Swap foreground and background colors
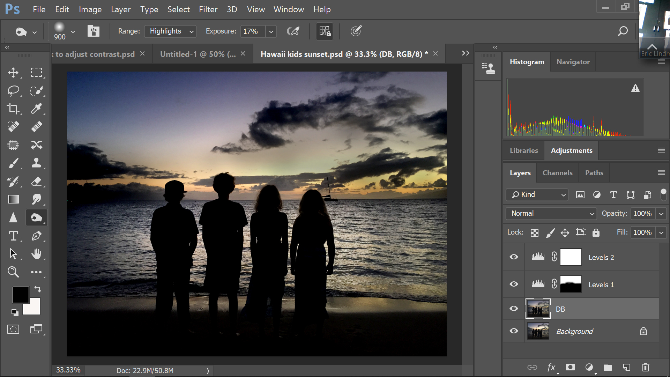The width and height of the screenshot is (670, 377). pyautogui.click(x=38, y=289)
